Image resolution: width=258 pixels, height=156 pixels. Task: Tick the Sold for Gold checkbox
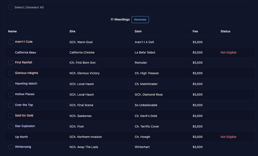[11, 116]
